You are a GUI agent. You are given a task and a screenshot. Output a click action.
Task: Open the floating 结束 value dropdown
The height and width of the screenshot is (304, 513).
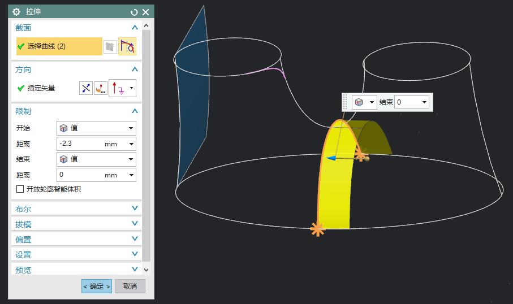pyautogui.click(x=424, y=102)
